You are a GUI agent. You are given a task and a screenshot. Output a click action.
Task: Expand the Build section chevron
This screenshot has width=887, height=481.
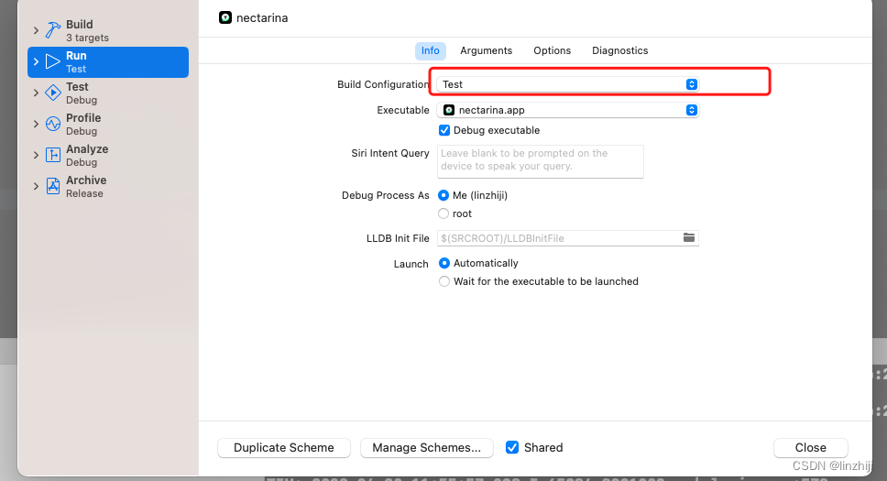36,30
